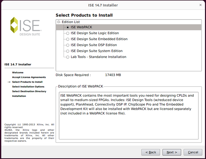Click the Installation step label
206x159 pixels.
19,96
